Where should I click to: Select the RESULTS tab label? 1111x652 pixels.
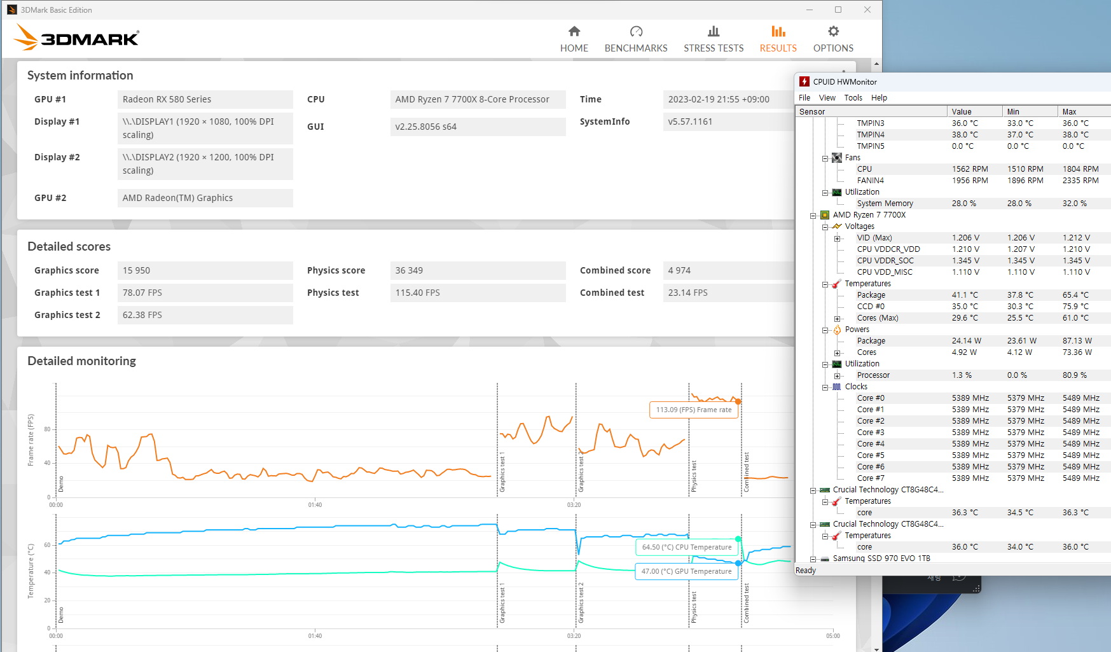pos(778,48)
